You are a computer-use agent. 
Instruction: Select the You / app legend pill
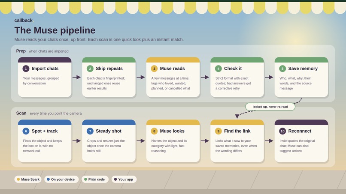coord(124,179)
